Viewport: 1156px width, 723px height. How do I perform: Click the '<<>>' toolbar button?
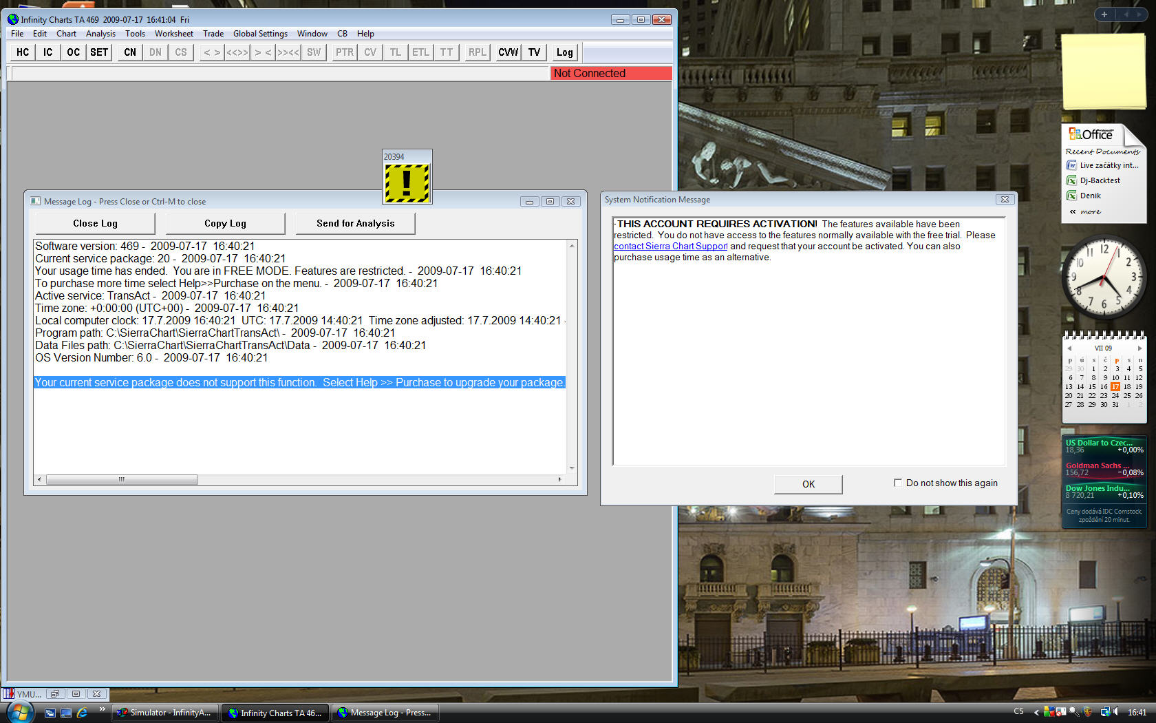point(237,52)
